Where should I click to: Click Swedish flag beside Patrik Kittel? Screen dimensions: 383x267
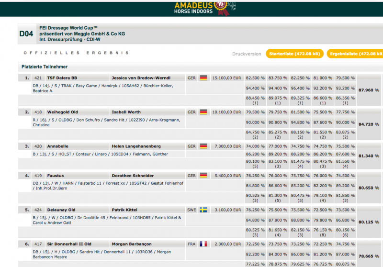(203, 210)
